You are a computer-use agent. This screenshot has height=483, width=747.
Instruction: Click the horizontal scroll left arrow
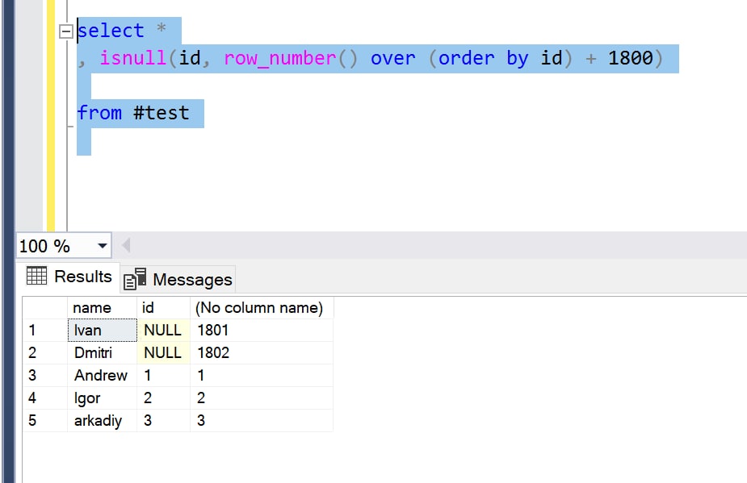click(126, 246)
